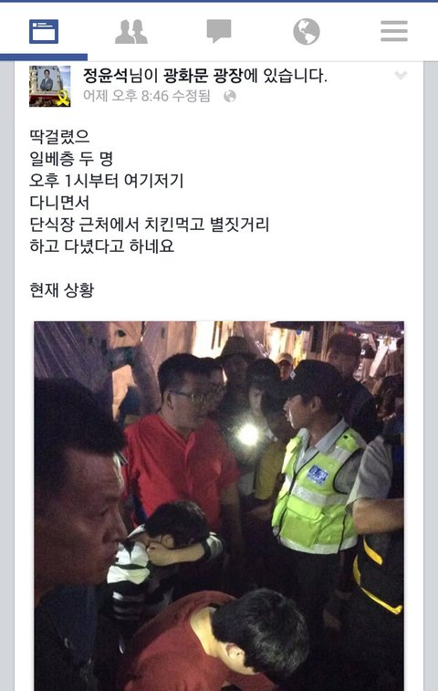Open 정윤석's profile picture thumbnail
Viewport: 438px width, 691px height.
[50, 87]
